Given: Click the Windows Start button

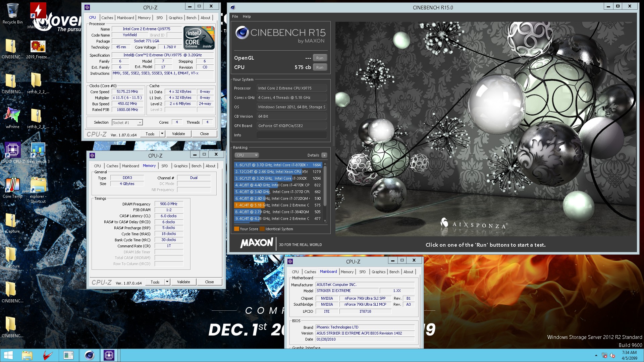Looking at the screenshot, I should (x=8, y=355).
